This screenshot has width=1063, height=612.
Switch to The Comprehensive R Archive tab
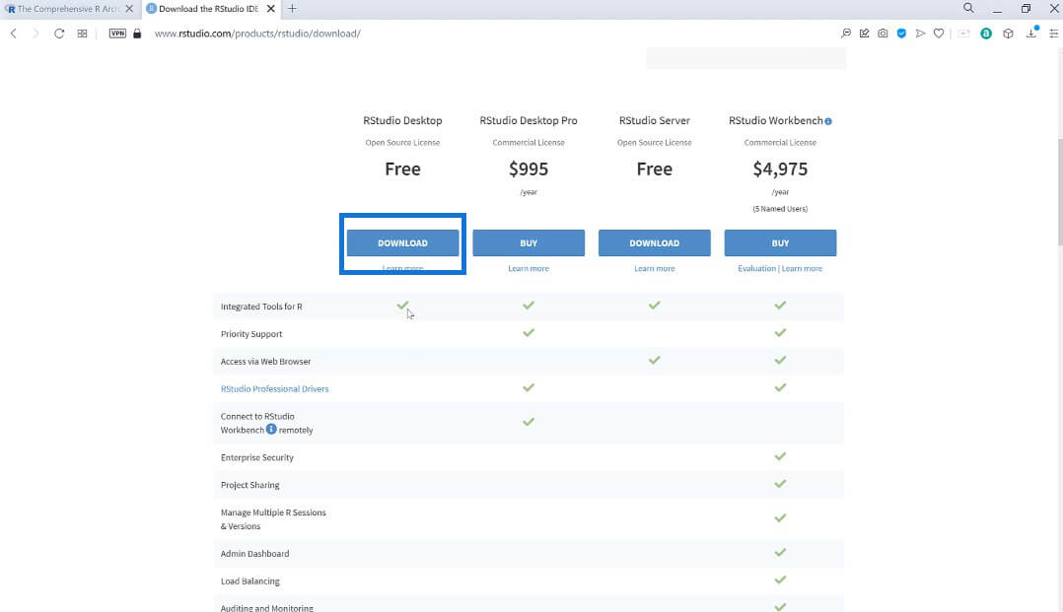66,9
